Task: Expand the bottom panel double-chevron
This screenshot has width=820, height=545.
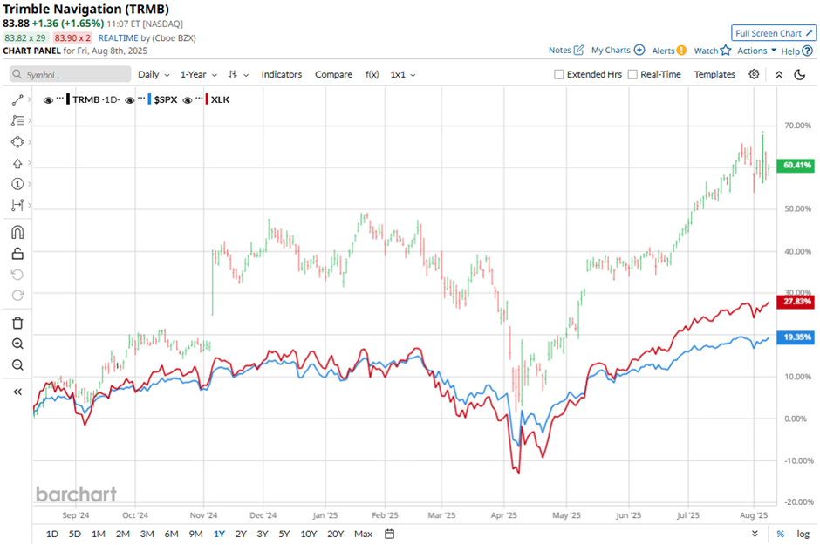Action: click(x=755, y=534)
